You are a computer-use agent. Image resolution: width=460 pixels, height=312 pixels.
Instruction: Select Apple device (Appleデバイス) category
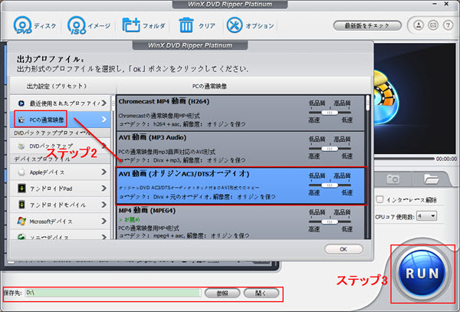60,172
